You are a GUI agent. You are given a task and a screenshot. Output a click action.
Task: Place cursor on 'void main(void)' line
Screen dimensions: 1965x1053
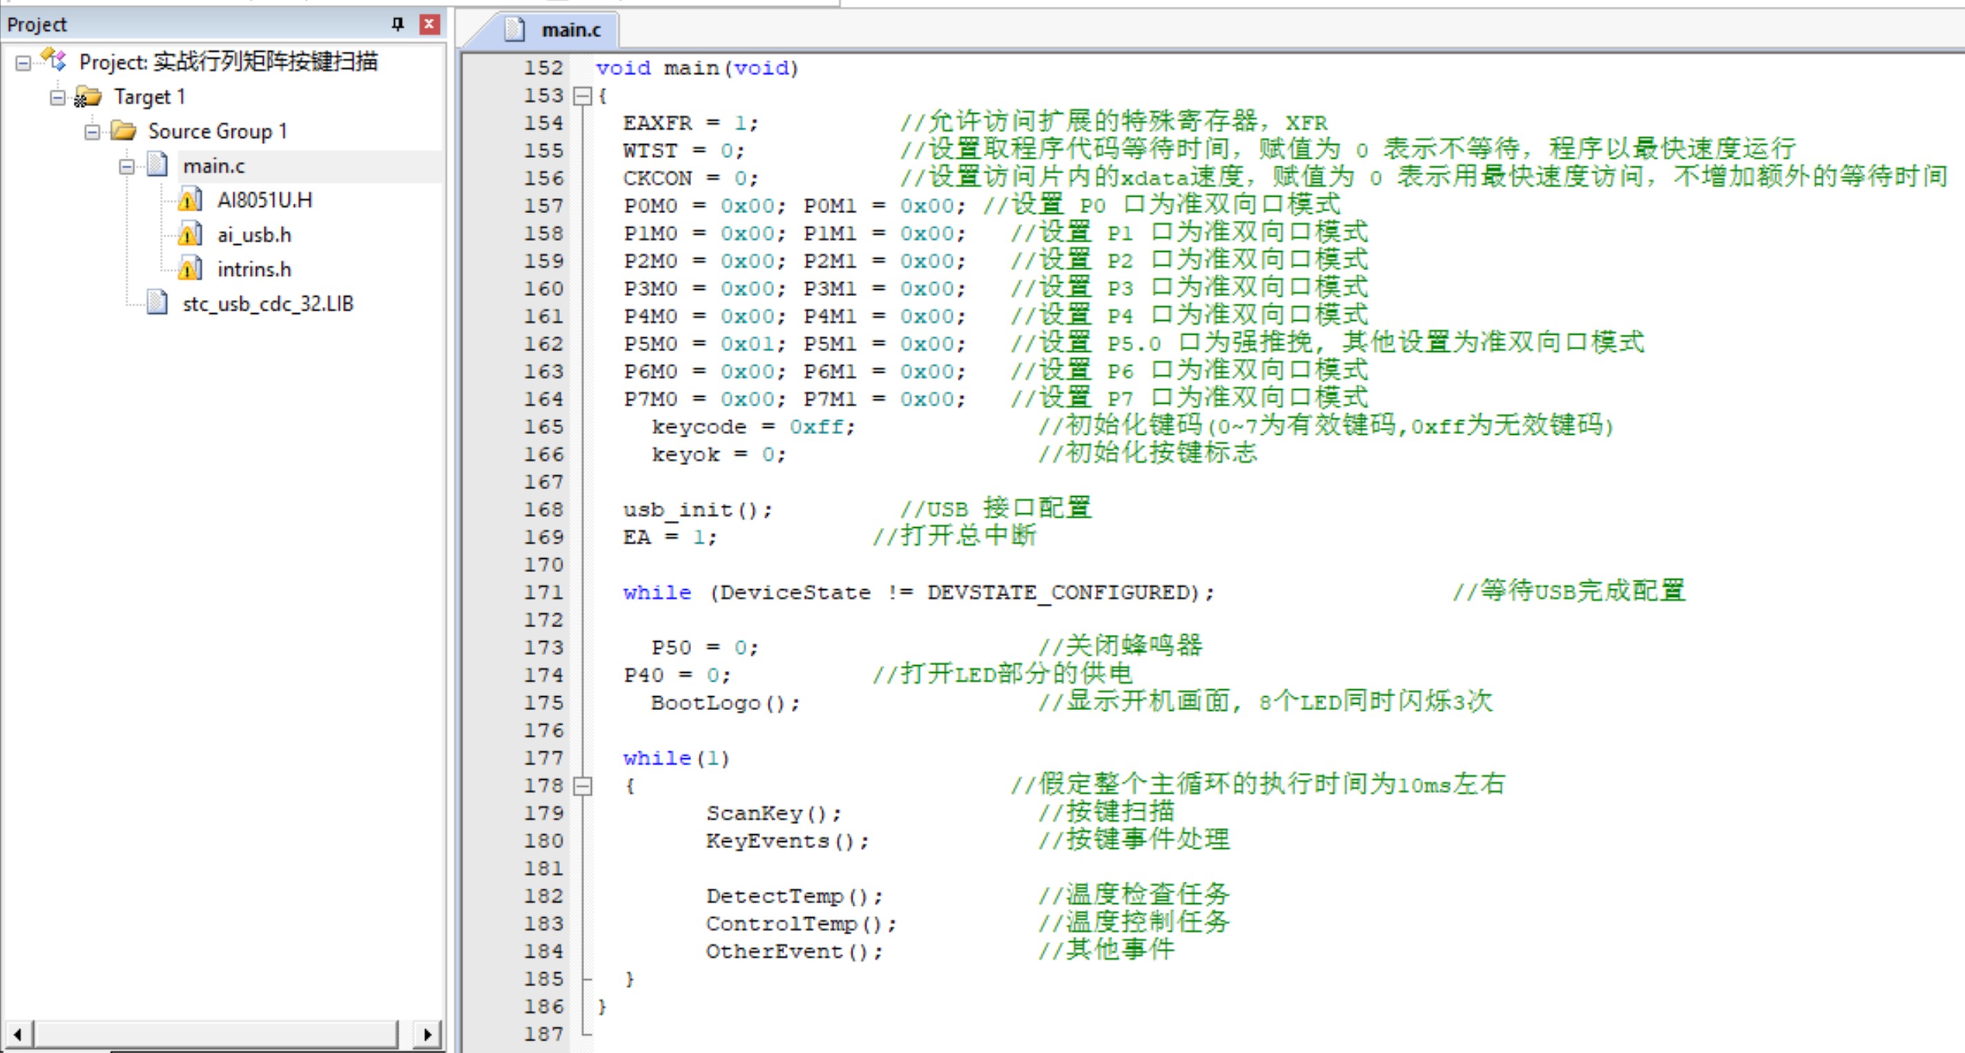pyautogui.click(x=697, y=68)
